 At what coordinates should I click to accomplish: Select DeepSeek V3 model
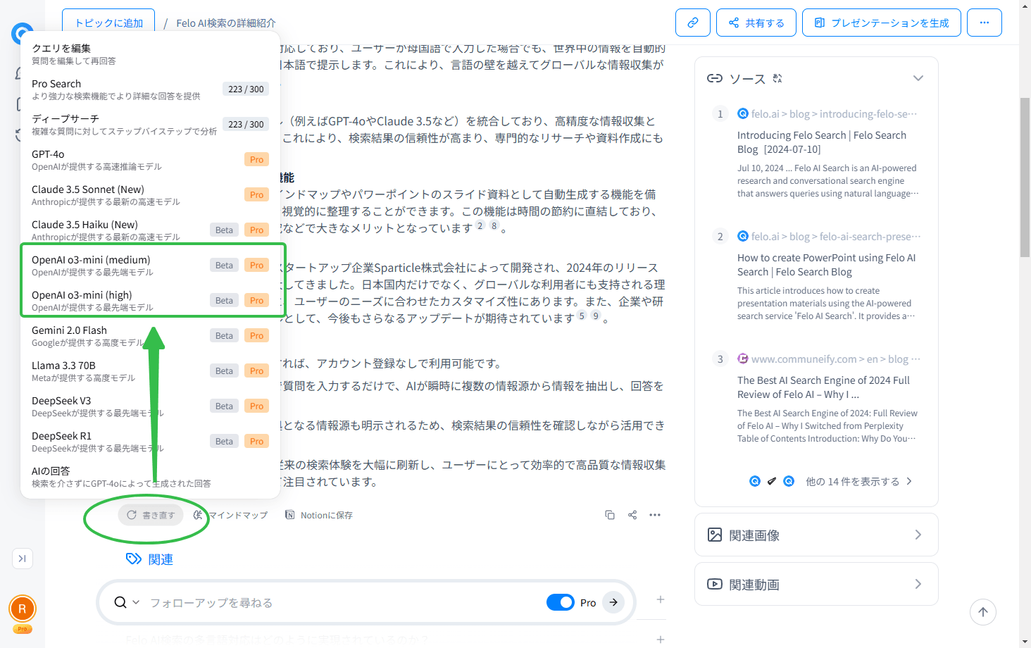click(x=150, y=406)
